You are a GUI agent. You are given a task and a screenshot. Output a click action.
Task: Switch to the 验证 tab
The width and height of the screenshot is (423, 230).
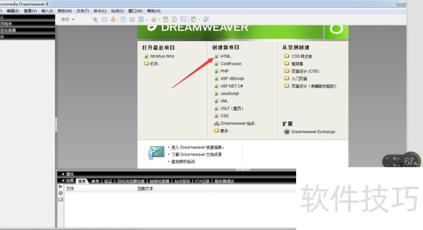[108, 181]
